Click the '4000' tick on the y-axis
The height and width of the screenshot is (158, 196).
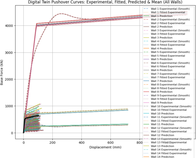9,26
